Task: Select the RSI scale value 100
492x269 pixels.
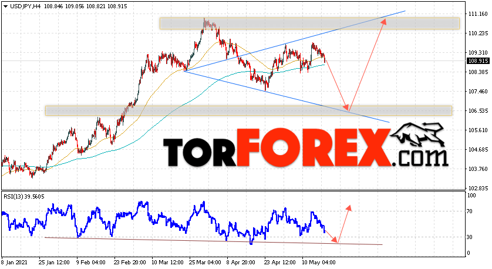Action: pyautogui.click(x=471, y=196)
